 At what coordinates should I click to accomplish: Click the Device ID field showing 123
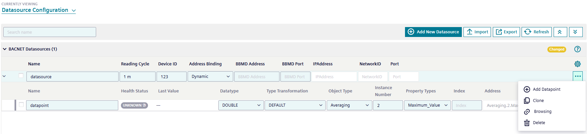pyautogui.click(x=171, y=77)
